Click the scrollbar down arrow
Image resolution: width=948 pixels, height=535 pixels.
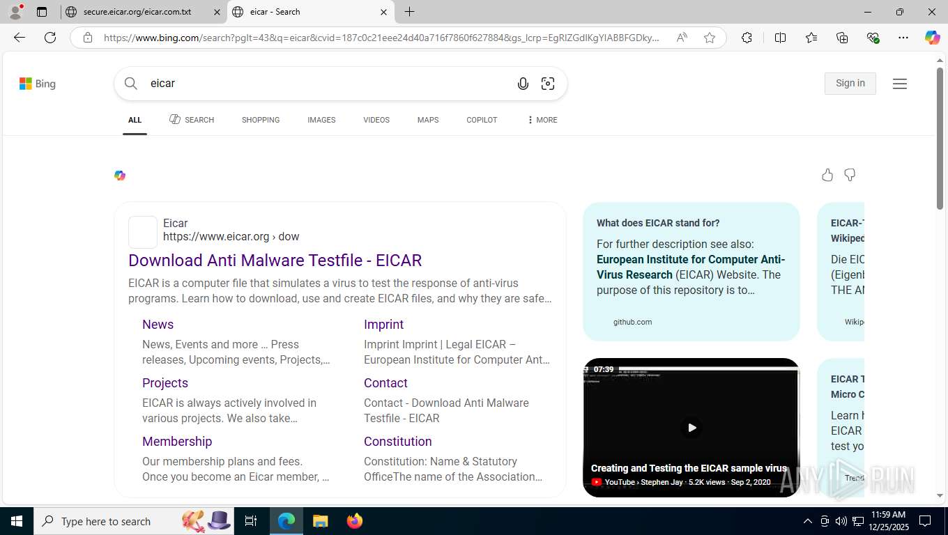tap(940, 496)
